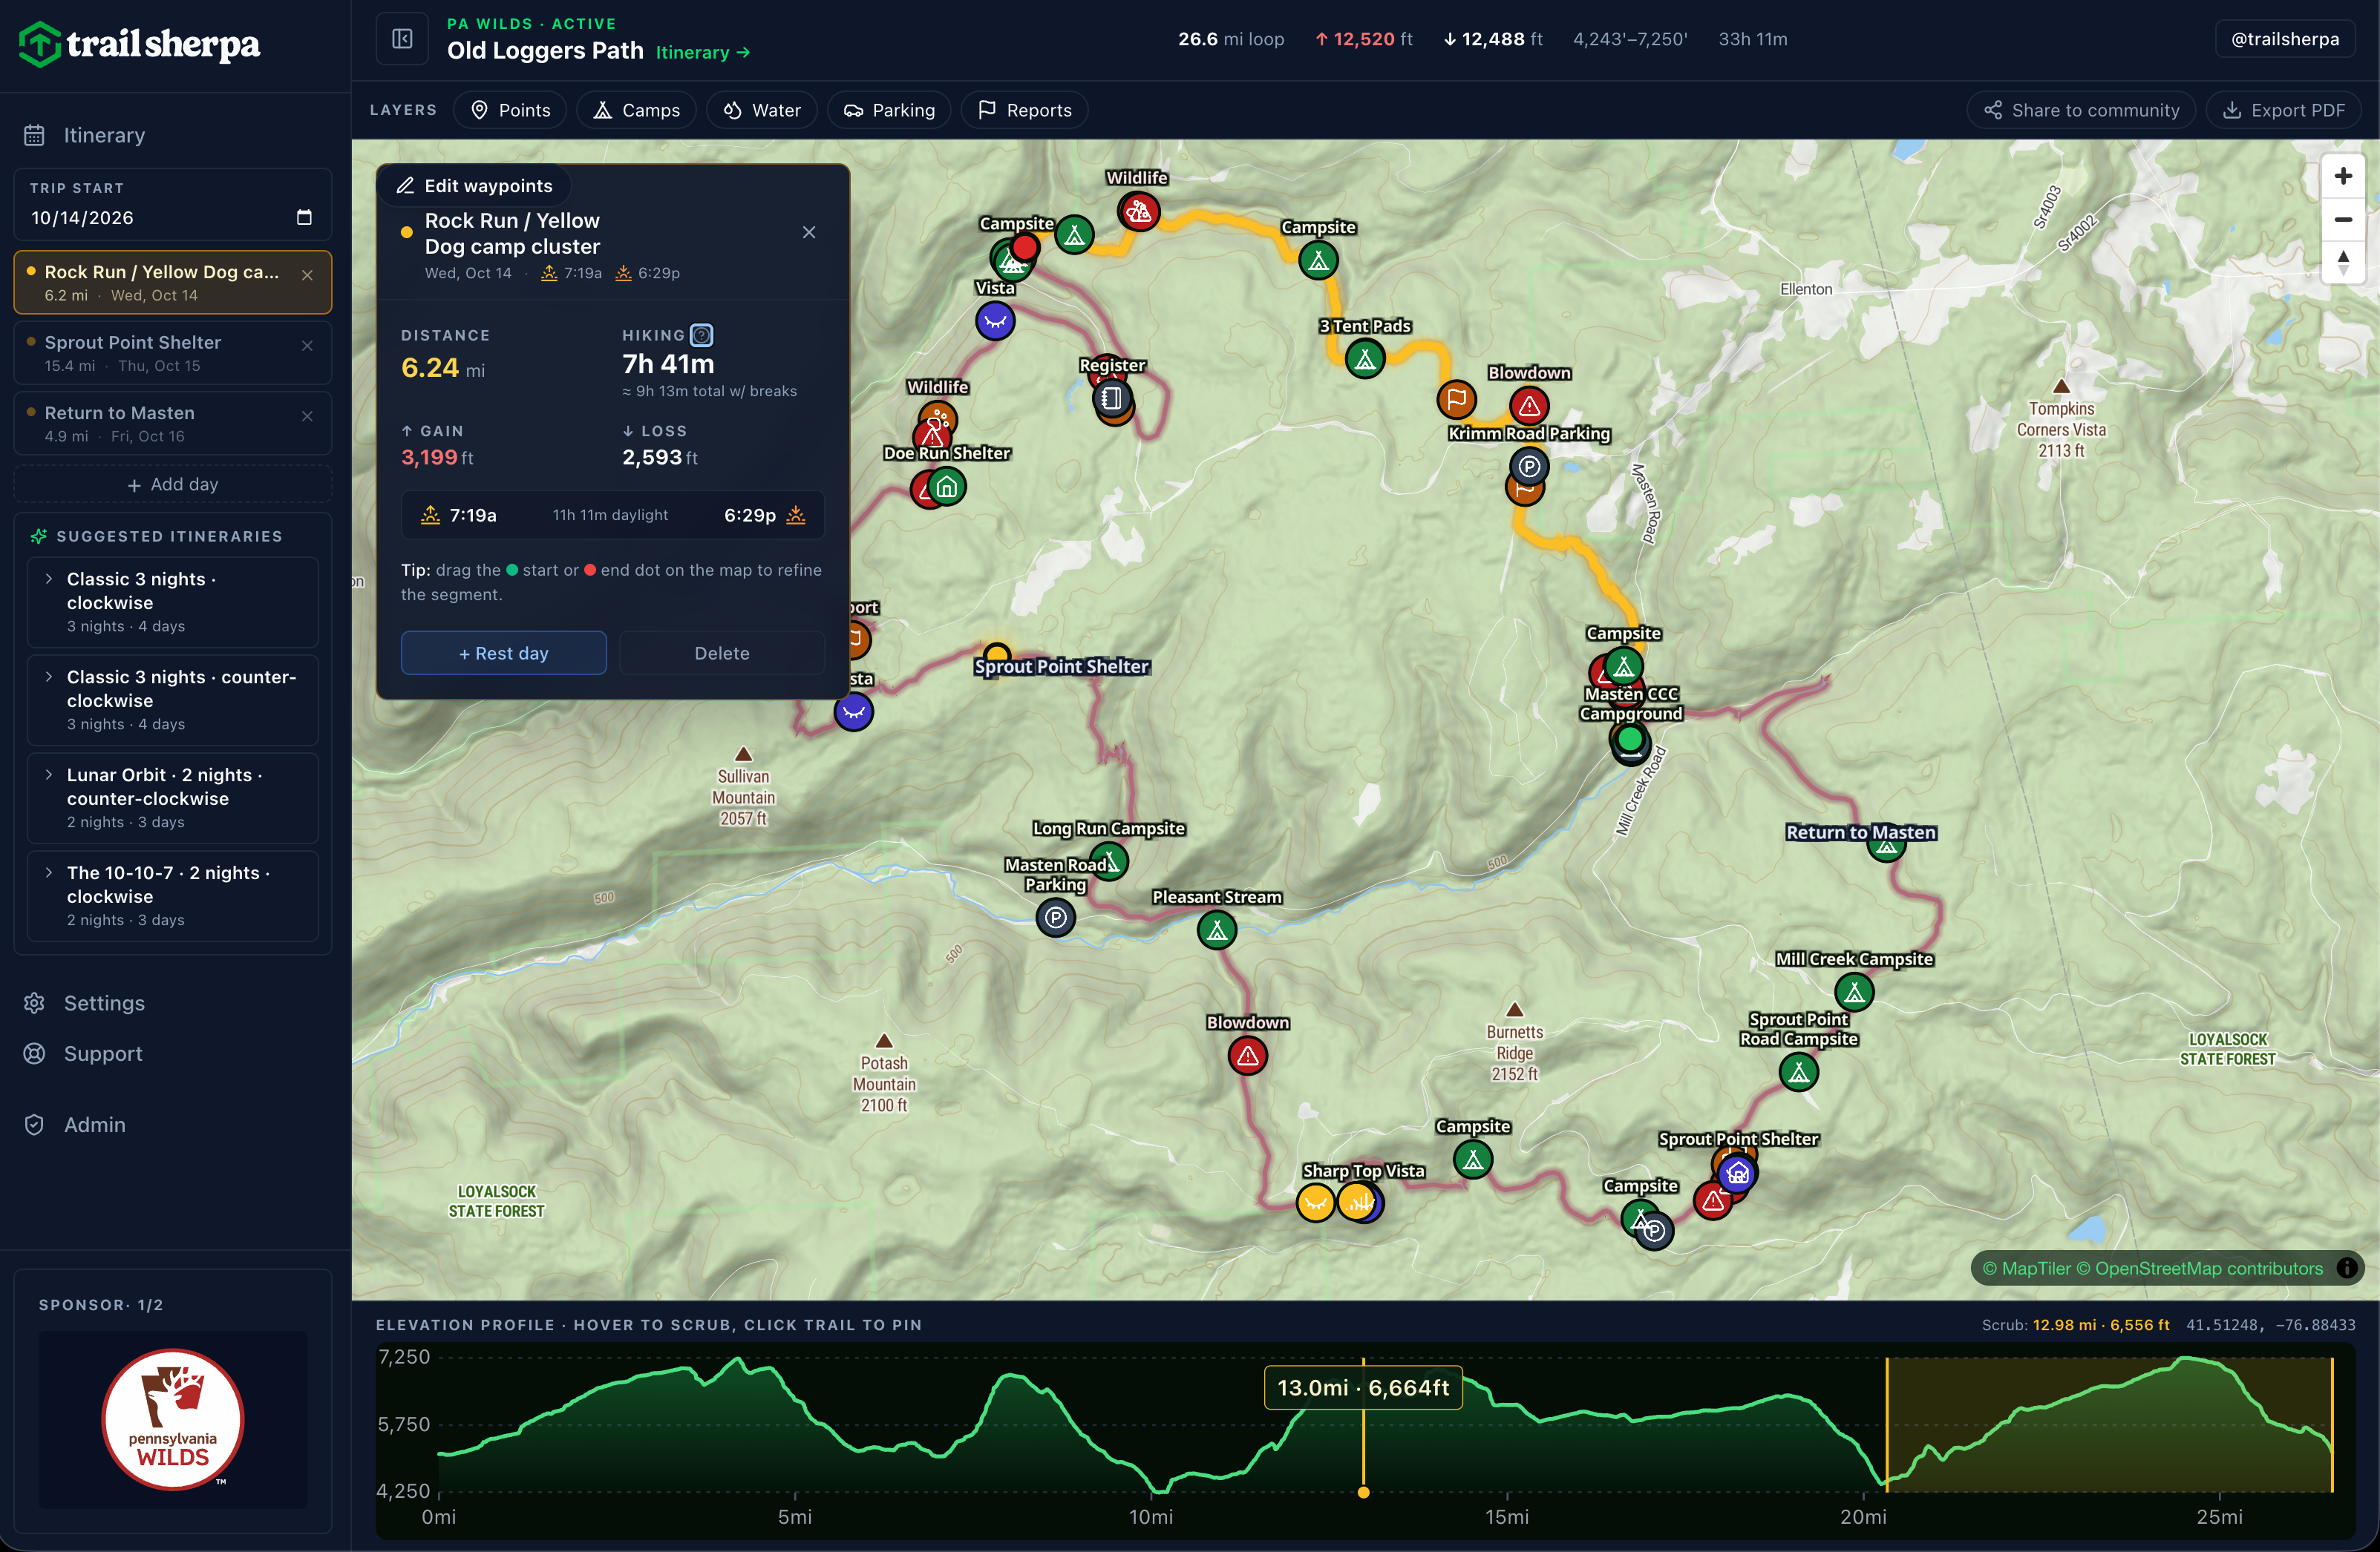Toggle the Points layer
The width and height of the screenshot is (2380, 1552).
click(510, 110)
